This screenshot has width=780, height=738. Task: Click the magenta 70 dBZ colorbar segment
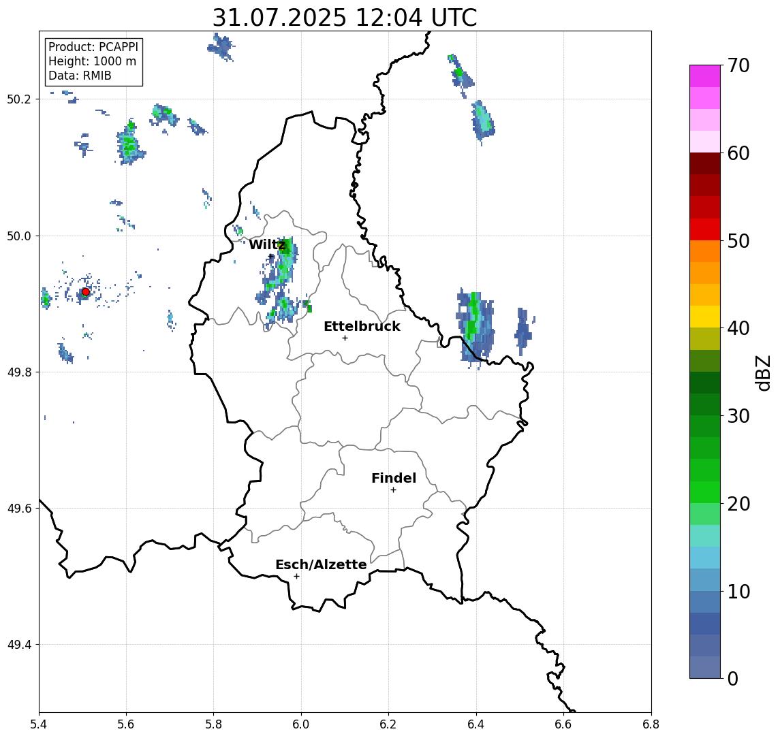(x=705, y=76)
